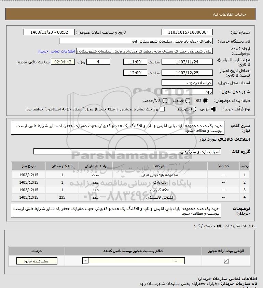This screenshot has height=288, width=263.
Task: Click the نام کالا column header
Action: (160, 166)
